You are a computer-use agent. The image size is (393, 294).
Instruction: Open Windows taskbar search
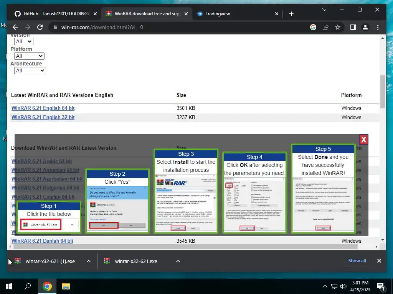click(28, 286)
